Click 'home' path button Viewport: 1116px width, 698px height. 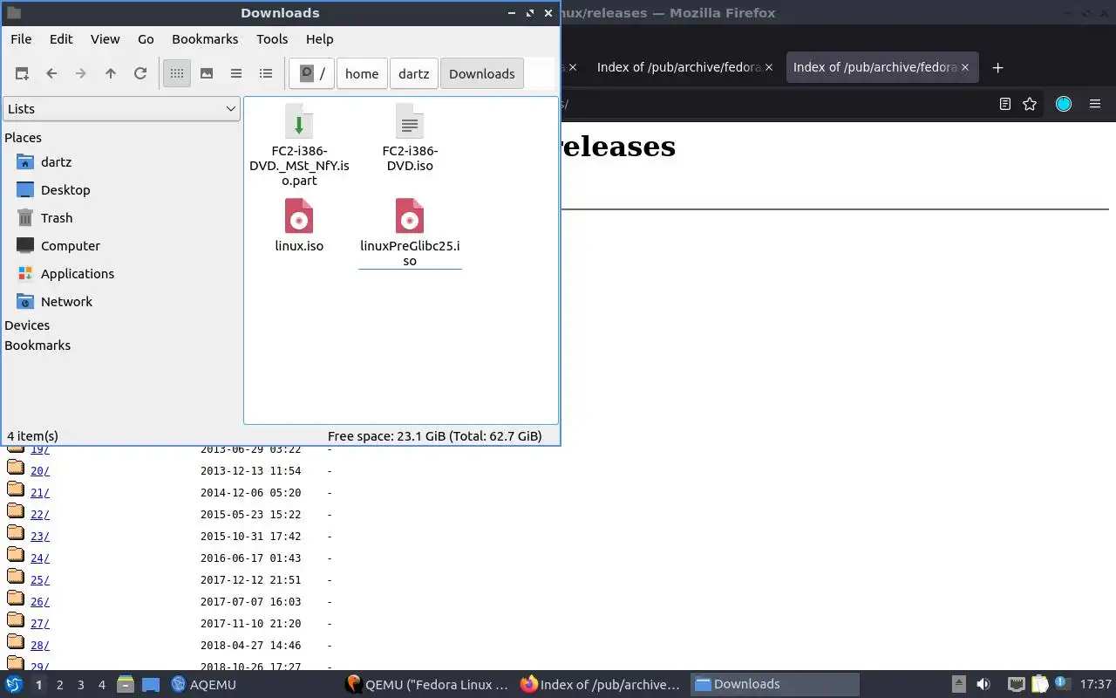tap(362, 74)
